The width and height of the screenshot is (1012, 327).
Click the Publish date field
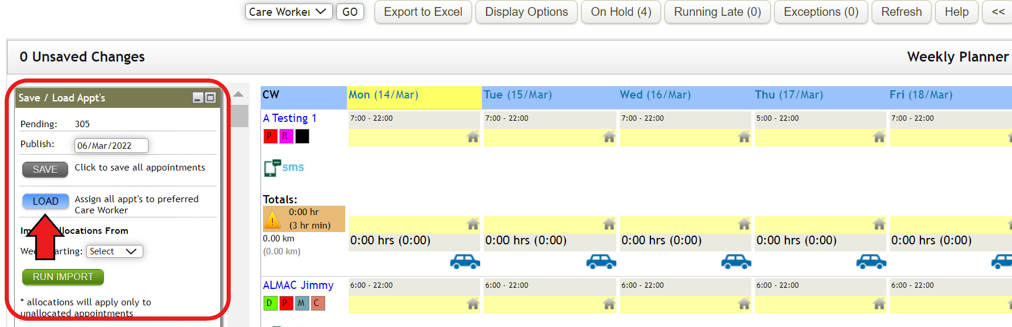111,145
